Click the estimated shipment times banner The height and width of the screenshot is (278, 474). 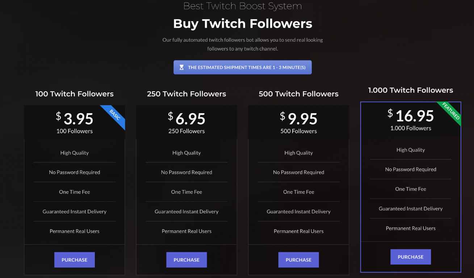(243, 67)
